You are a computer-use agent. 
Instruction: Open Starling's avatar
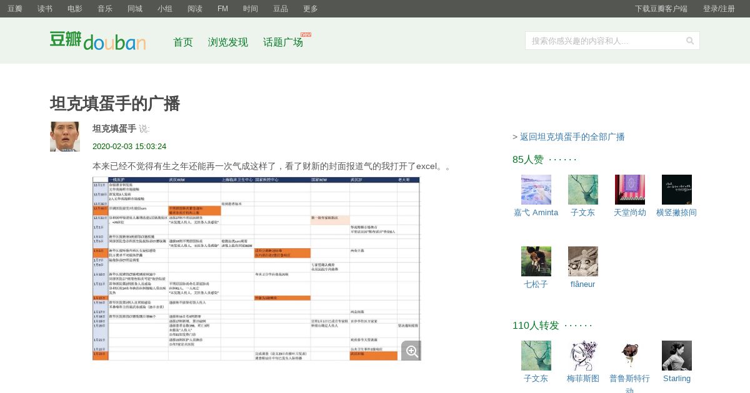[x=677, y=356]
